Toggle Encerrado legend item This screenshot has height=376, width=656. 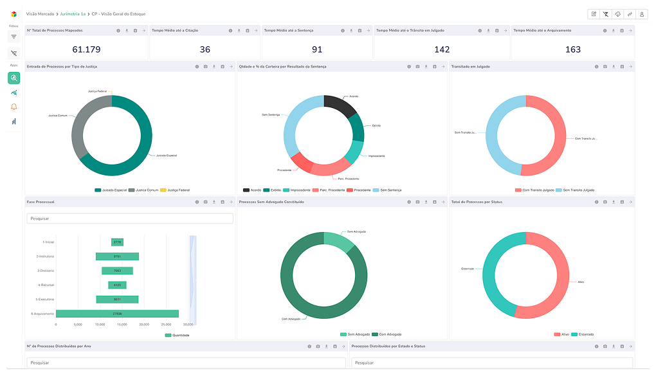click(x=583, y=335)
